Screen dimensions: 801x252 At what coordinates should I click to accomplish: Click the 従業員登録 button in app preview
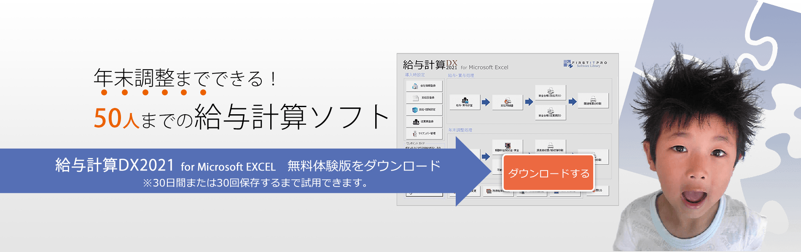424,121
